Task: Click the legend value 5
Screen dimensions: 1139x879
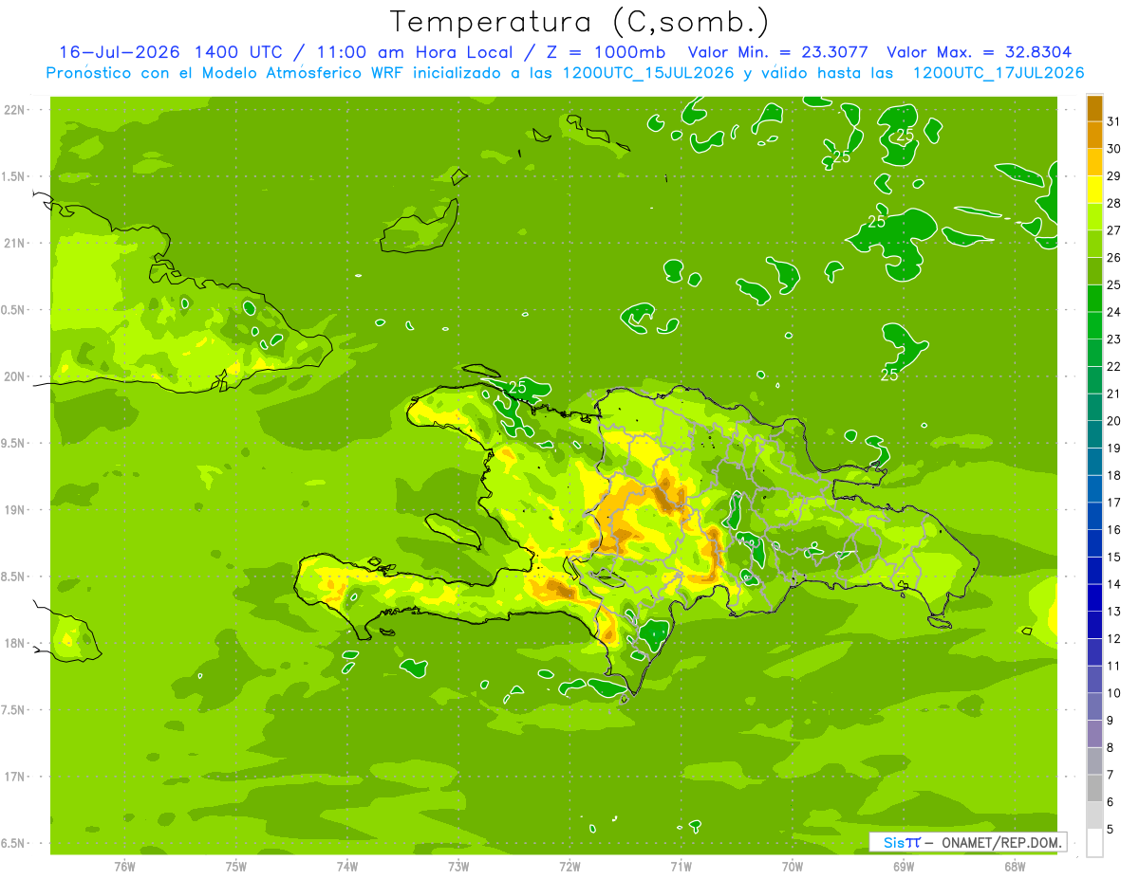Action: click(x=1111, y=829)
